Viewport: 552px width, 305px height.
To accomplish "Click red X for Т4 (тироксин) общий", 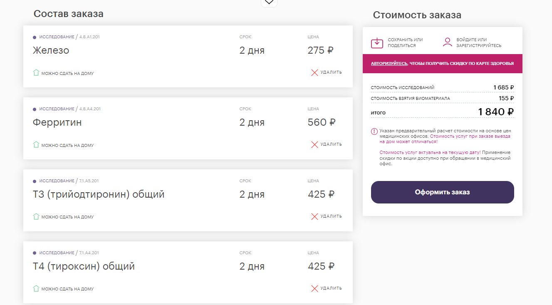I will (314, 288).
